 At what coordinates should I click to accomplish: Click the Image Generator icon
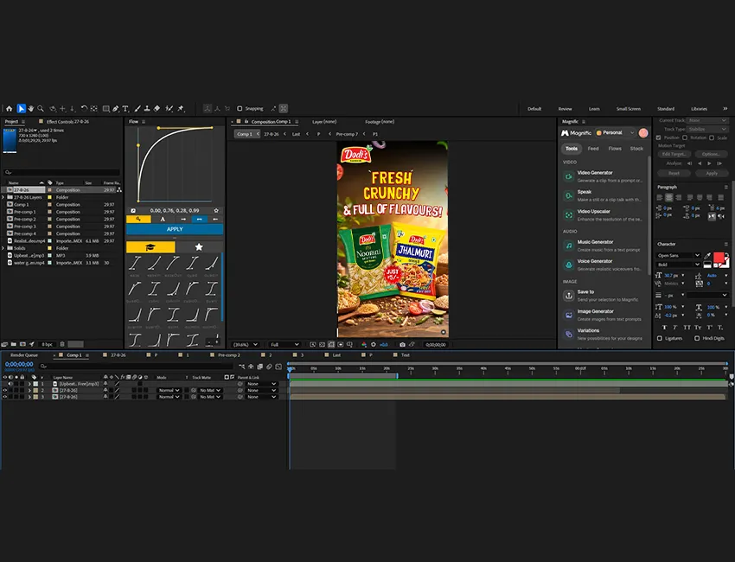pyautogui.click(x=569, y=315)
